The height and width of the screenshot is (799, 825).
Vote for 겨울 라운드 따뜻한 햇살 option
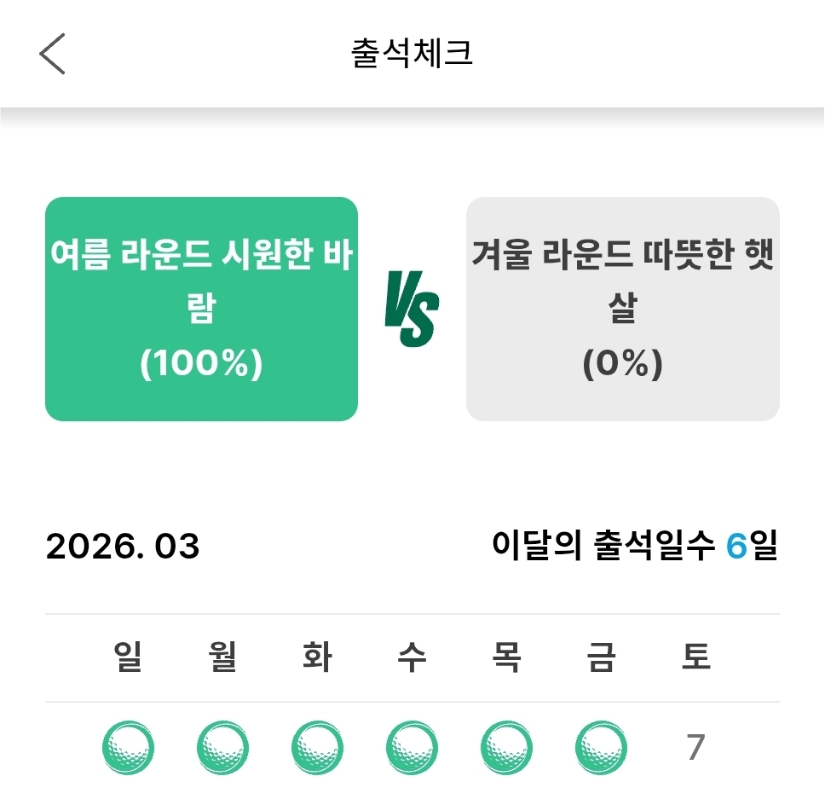tap(622, 309)
